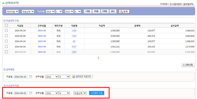197x99 pixels.
Task: Check the row dated 2014-04-14
Action: coord(6,41)
